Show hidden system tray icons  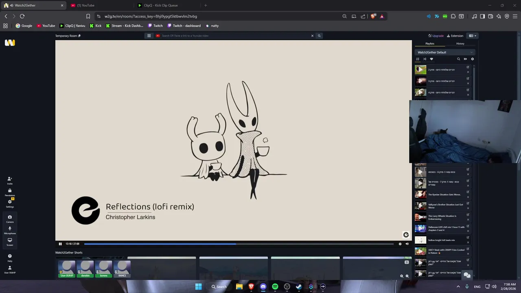[x=458, y=286]
